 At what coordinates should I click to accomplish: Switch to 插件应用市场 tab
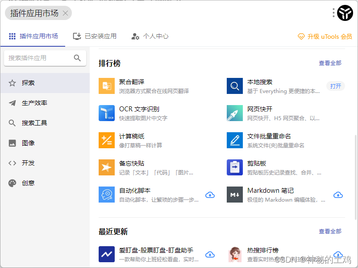pyautogui.click(x=33, y=36)
